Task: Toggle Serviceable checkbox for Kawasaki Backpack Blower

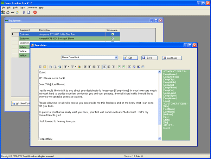Action: click(x=113, y=39)
